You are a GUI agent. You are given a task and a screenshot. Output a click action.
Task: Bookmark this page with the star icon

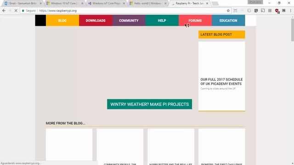pyautogui.click(x=228, y=11)
